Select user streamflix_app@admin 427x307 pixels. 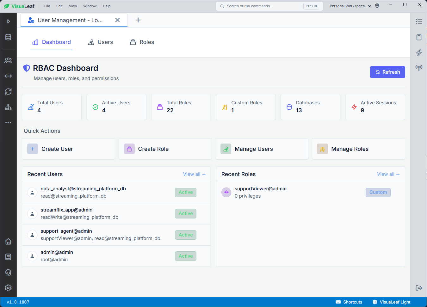(116, 214)
